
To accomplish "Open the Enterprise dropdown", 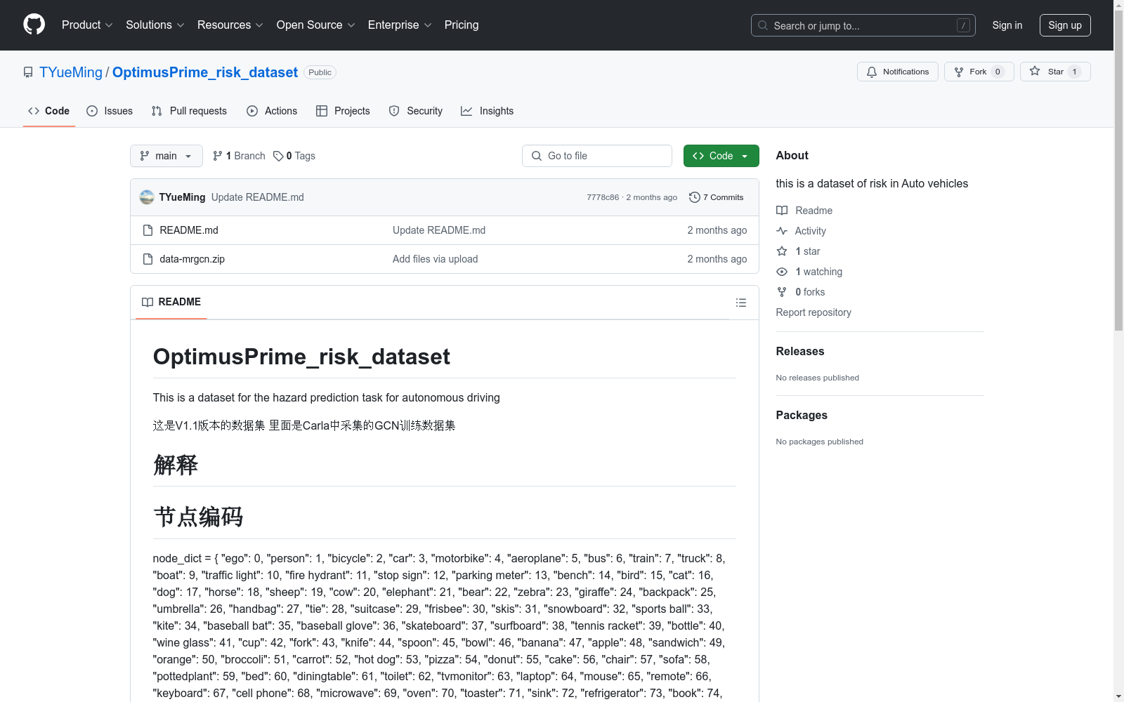I will 400,25.
